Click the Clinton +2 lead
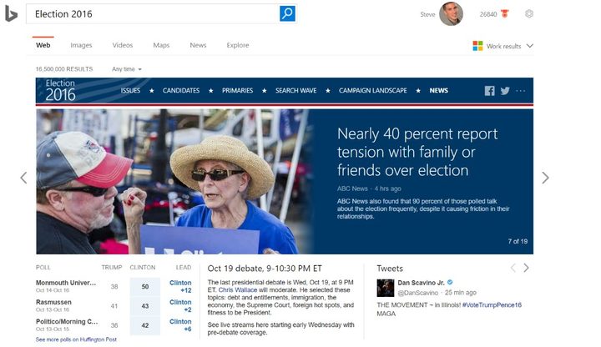The image size is (601, 347). click(180, 305)
